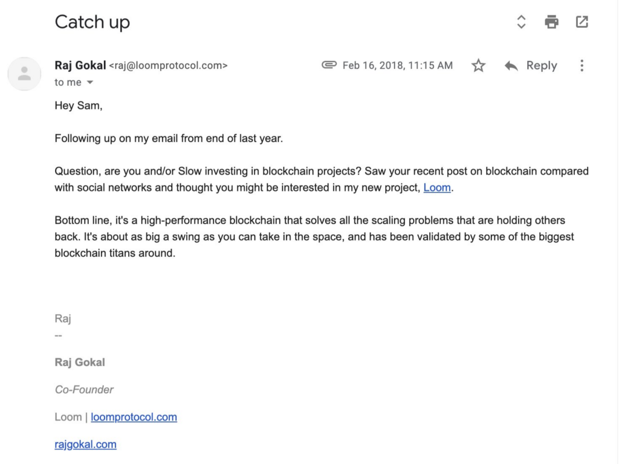The height and width of the screenshot is (464, 619).
Task: Click the "Catch up" subject heading
Action: (x=92, y=22)
